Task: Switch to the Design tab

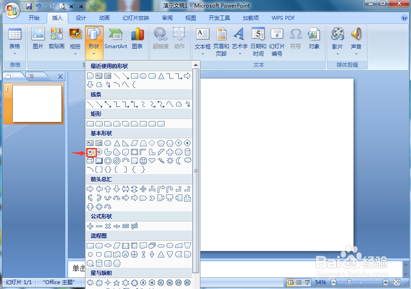Action: pyautogui.click(x=81, y=18)
